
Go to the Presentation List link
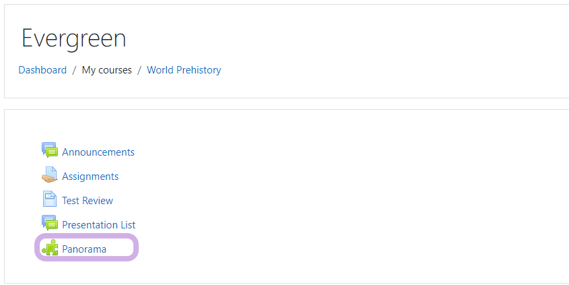coord(99,225)
